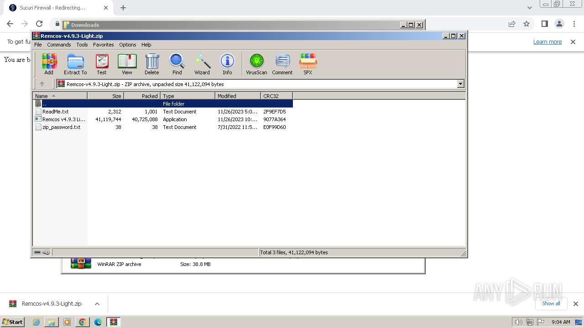The width and height of the screenshot is (584, 328).
Task: Start VirusScan on the archive
Action: point(256,64)
